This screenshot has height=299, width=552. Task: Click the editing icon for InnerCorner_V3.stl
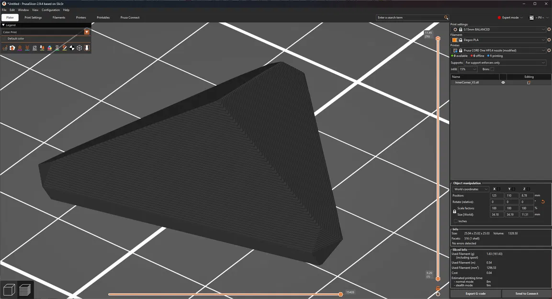(x=529, y=83)
